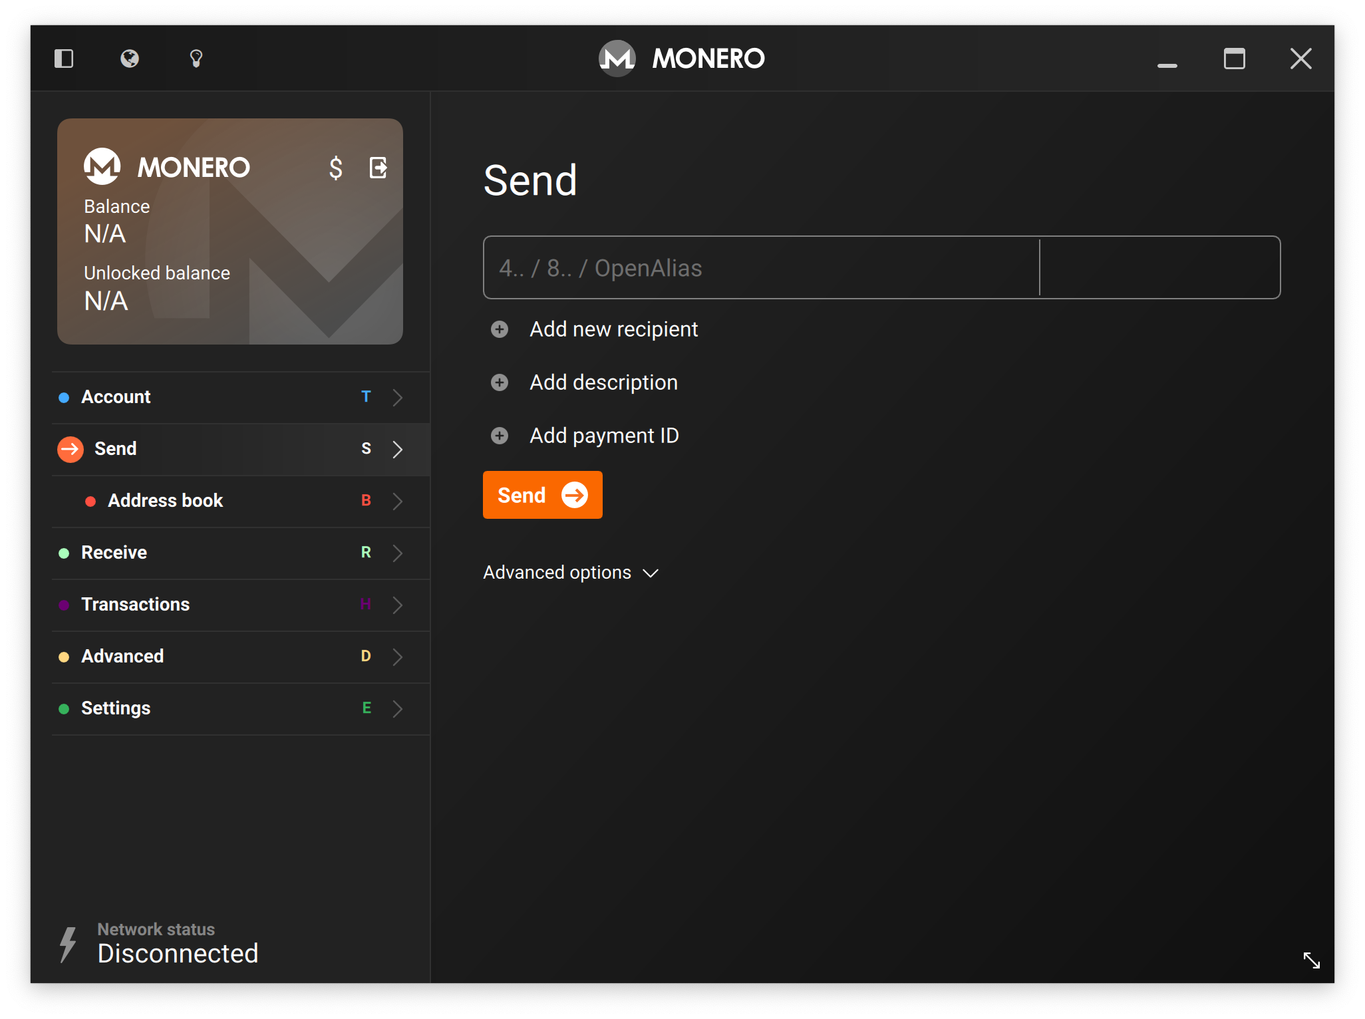Click the chevron on the Account row
The width and height of the screenshot is (1365, 1019).
(398, 397)
